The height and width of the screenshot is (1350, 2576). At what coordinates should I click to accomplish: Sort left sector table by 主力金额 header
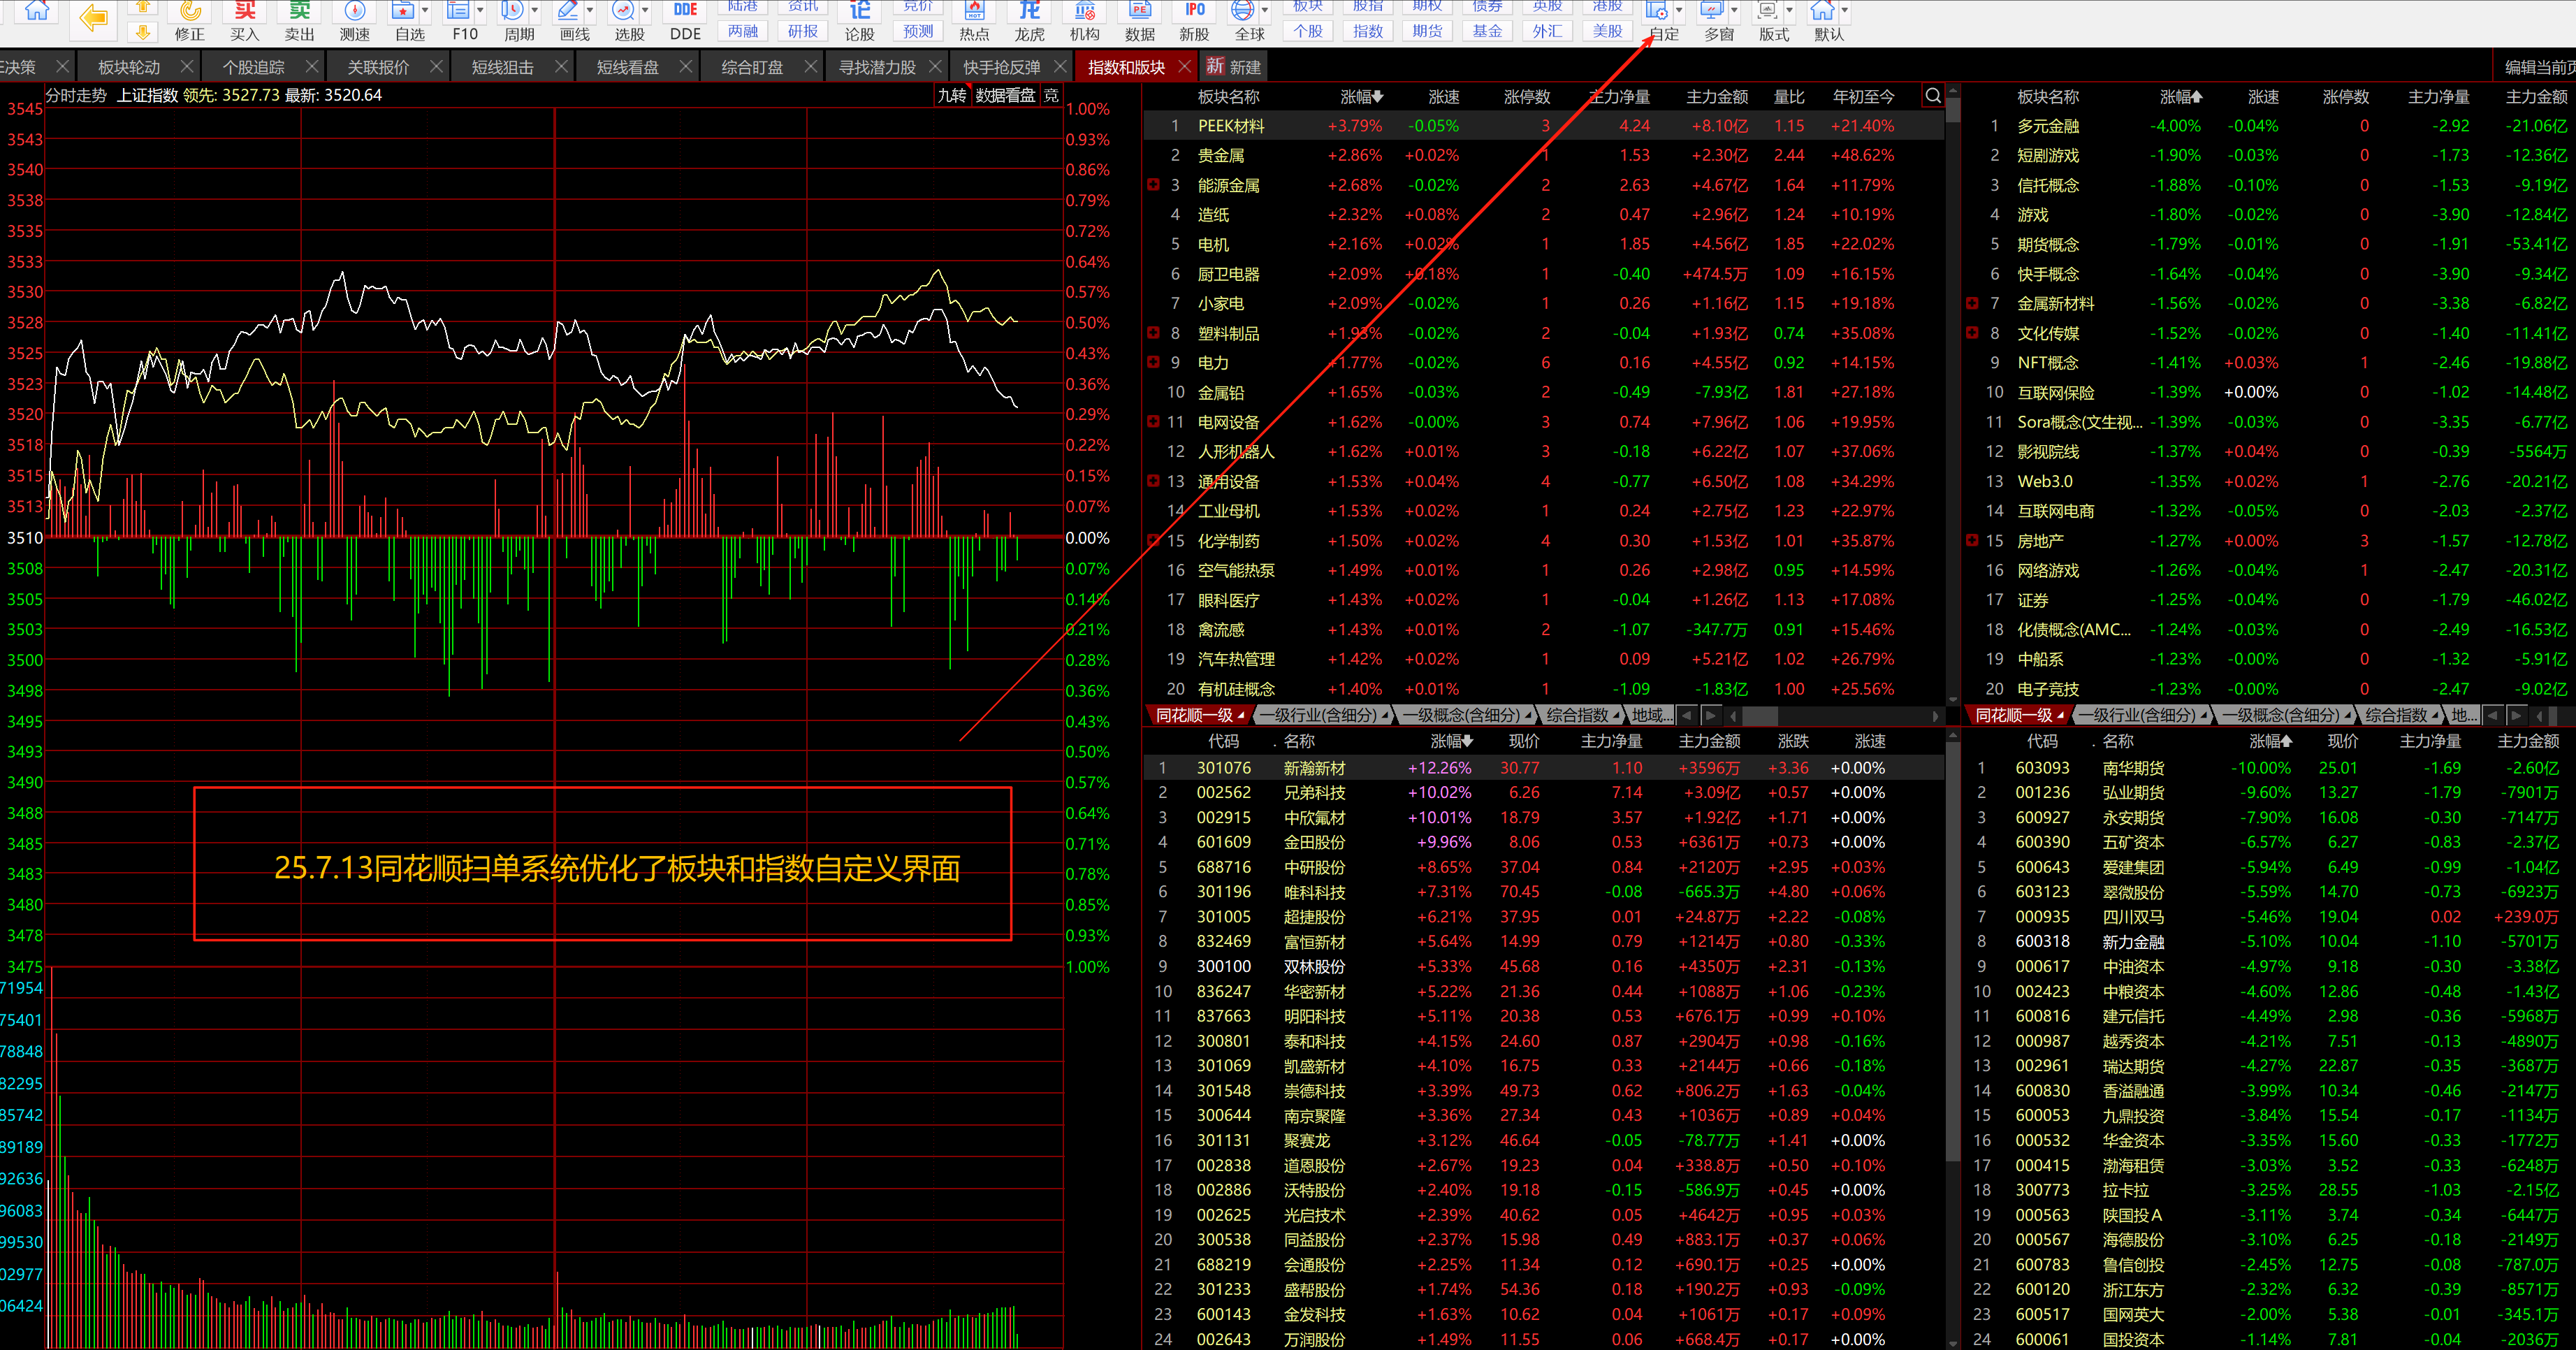point(1716,97)
